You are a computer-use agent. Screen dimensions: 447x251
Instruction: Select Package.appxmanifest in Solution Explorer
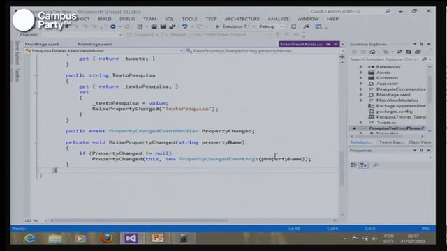401,106
